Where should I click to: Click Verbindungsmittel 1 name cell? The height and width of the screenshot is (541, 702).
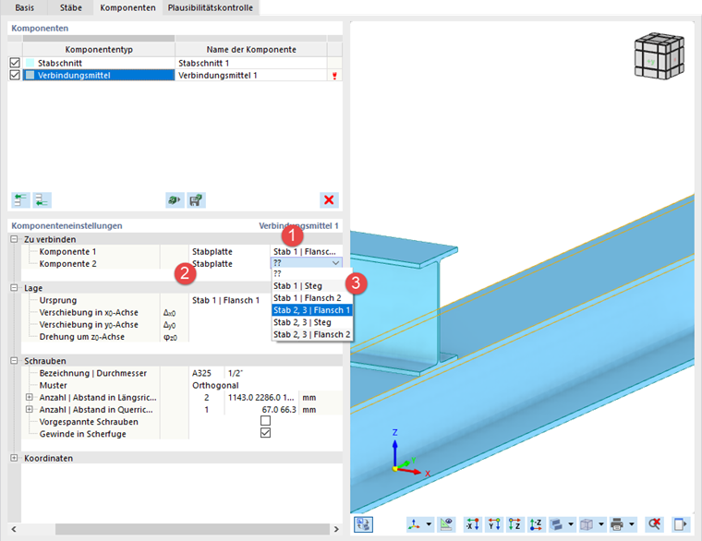click(250, 75)
